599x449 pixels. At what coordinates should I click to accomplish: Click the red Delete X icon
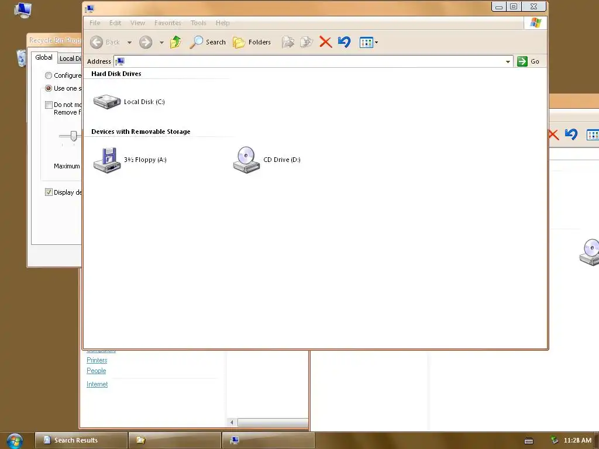coord(325,42)
